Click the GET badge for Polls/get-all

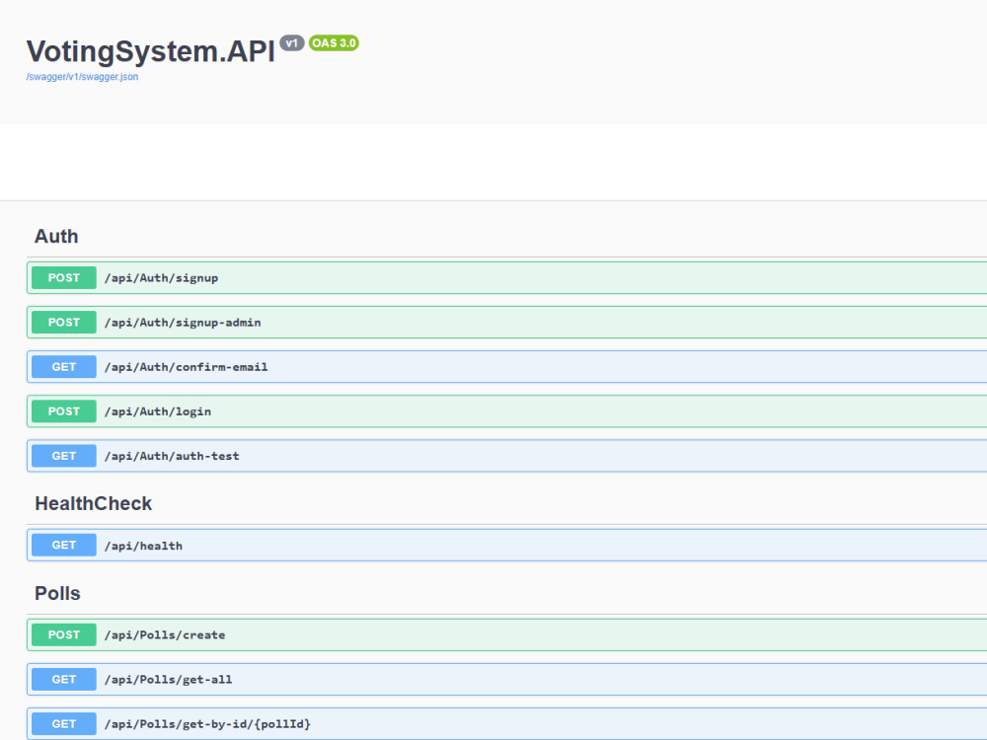pyautogui.click(x=63, y=680)
